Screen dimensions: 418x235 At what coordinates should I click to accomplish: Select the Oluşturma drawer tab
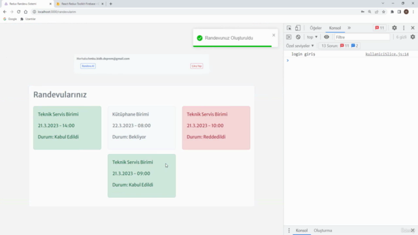[x=323, y=230]
